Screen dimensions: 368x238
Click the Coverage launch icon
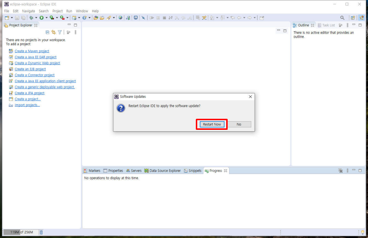coord(52,18)
